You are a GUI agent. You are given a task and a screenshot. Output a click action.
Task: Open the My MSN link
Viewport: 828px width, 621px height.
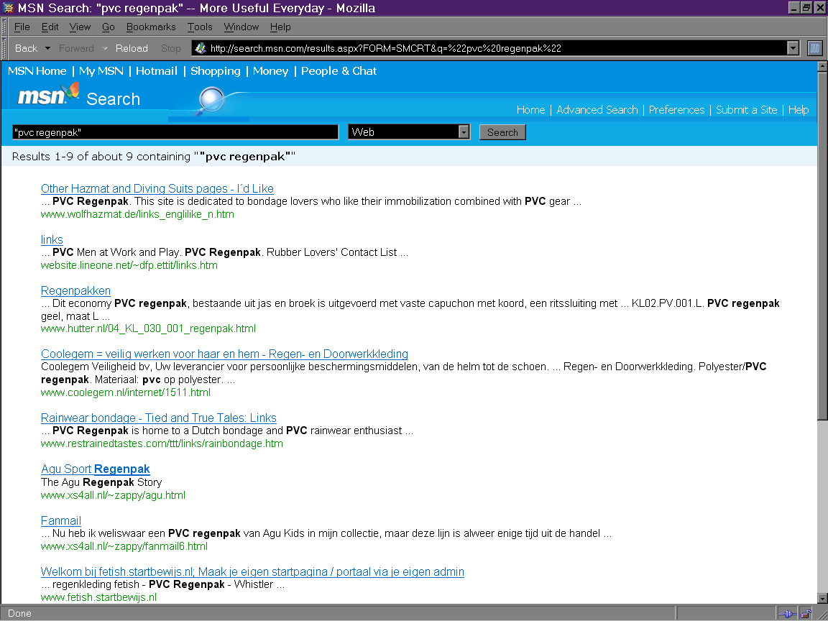(101, 71)
